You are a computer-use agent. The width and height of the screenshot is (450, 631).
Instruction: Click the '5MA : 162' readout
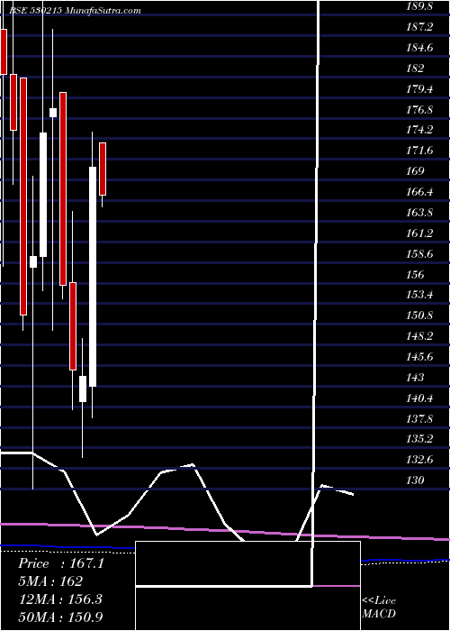click(50, 581)
